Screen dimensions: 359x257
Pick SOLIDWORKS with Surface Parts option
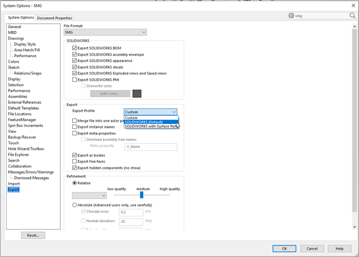pyautogui.click(x=150, y=126)
